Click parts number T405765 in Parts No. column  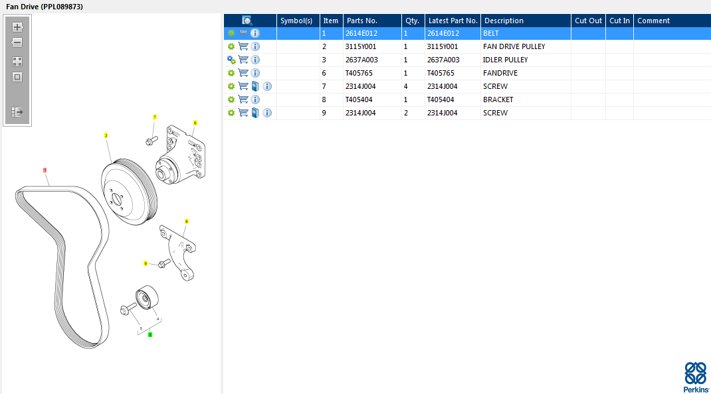pos(359,73)
